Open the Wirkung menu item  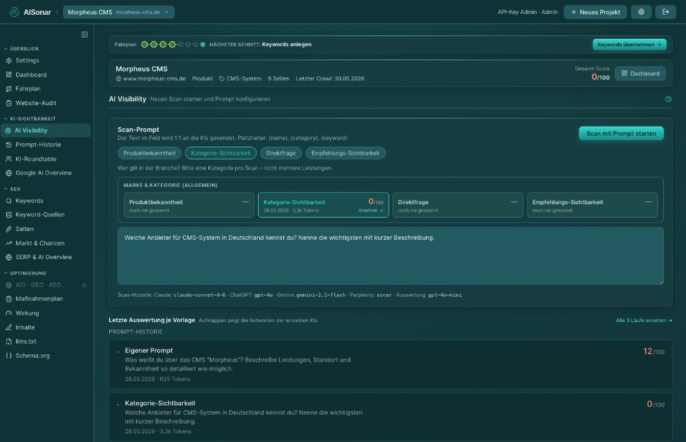coord(46,313)
